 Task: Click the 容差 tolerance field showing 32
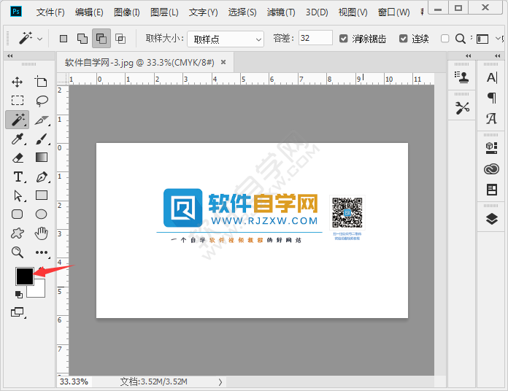315,38
